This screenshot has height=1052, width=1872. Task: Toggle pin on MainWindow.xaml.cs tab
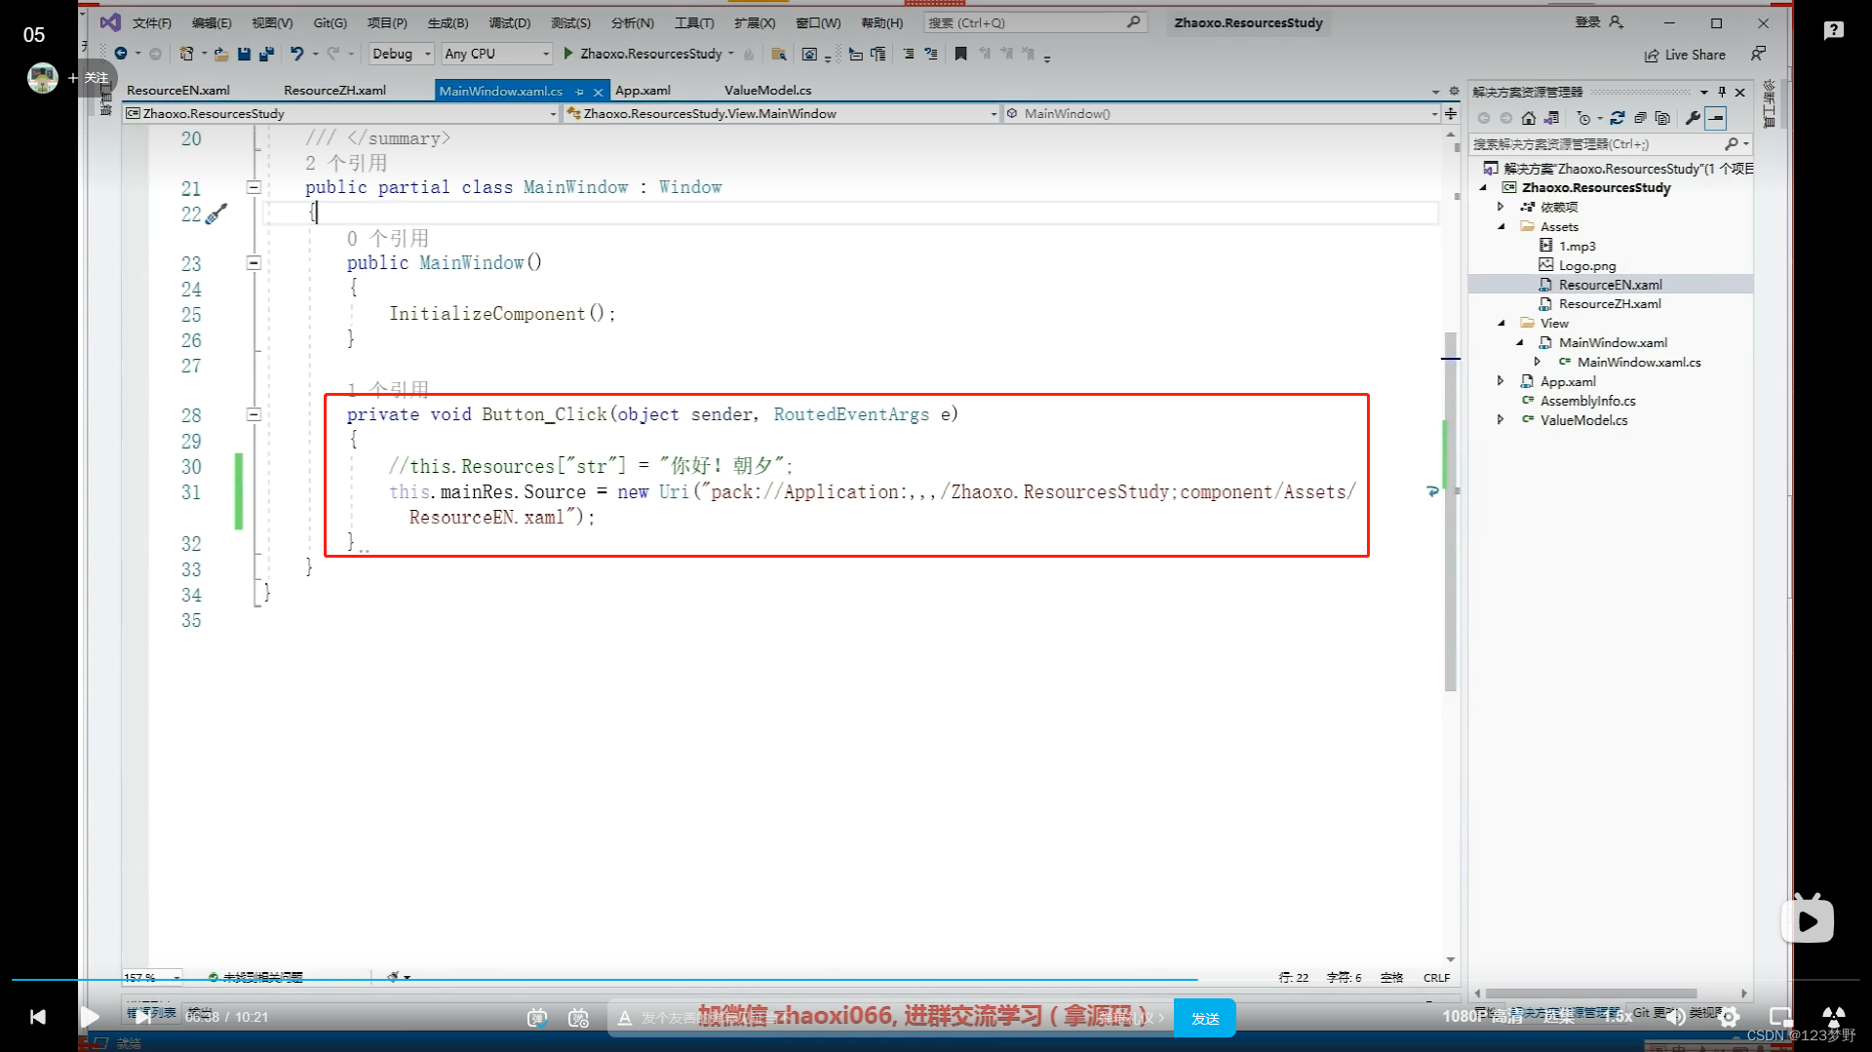[x=579, y=91]
